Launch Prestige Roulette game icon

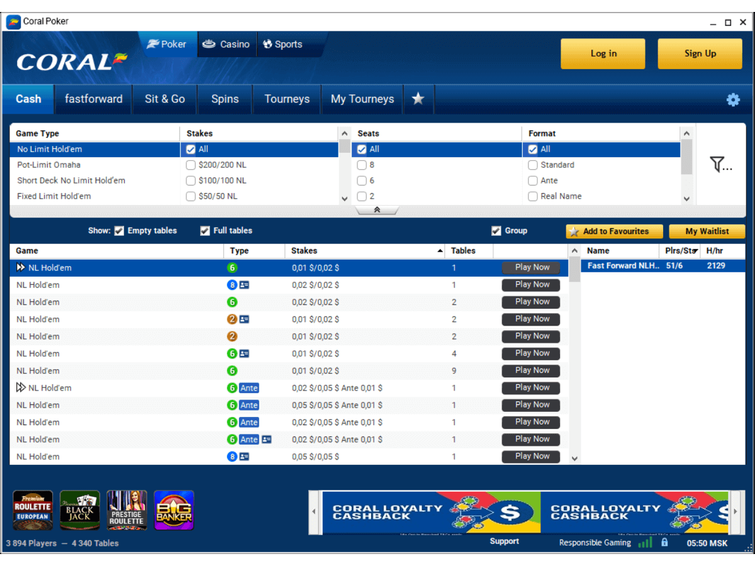click(126, 510)
